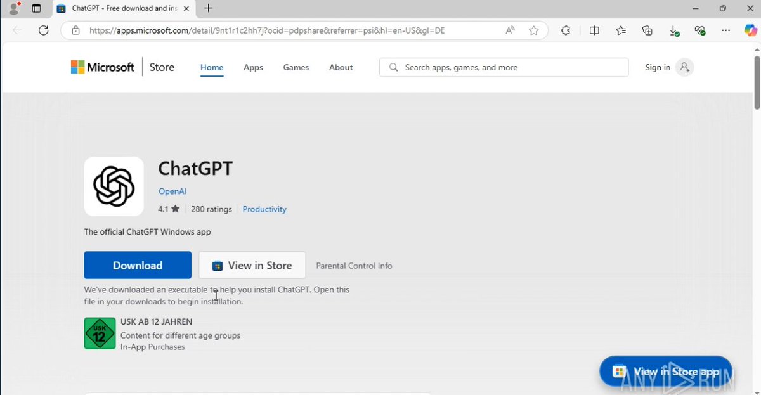Image resolution: width=761 pixels, height=395 pixels.
Task: Click the page vertical scrollbar thumb
Action: (x=757, y=82)
